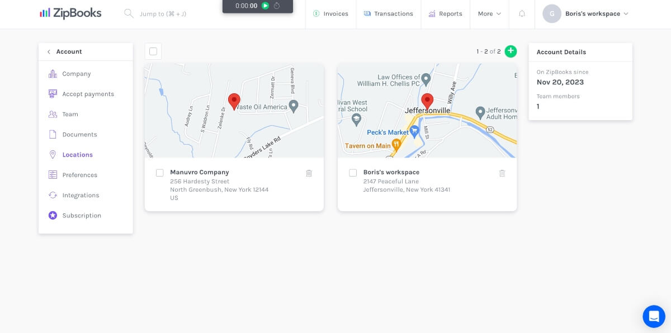Click the Team sidebar icon

pyautogui.click(x=53, y=114)
